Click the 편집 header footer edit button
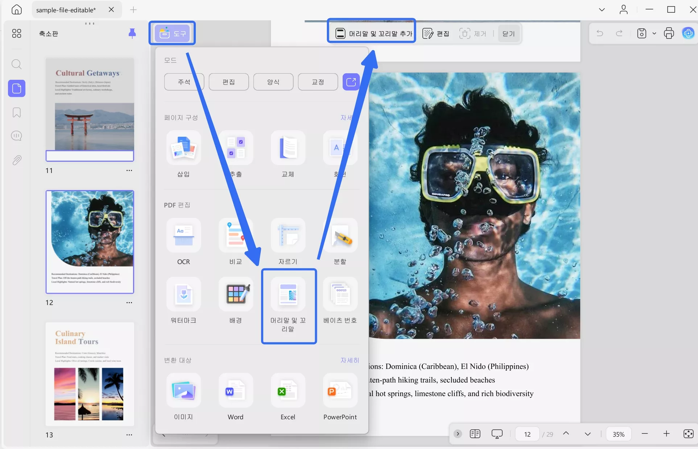Image resolution: width=698 pixels, height=449 pixels. pos(436,34)
